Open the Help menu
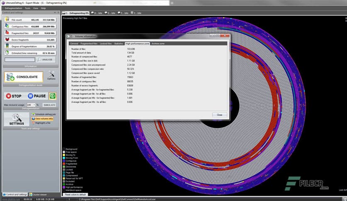Viewport: 347px width, 201px height. coord(43,8)
